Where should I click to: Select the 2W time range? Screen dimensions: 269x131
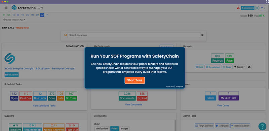point(28,15)
